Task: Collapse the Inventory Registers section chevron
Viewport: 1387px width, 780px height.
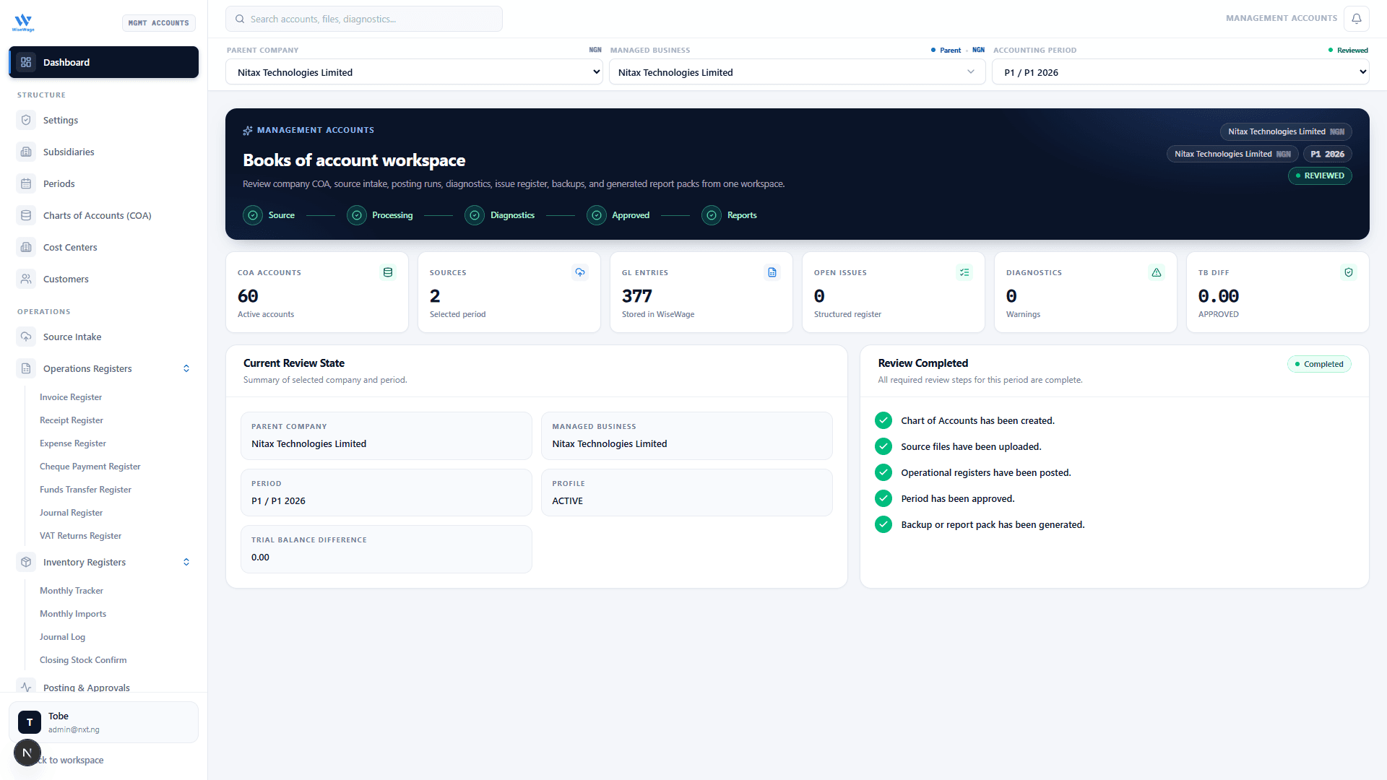Action: [186, 562]
